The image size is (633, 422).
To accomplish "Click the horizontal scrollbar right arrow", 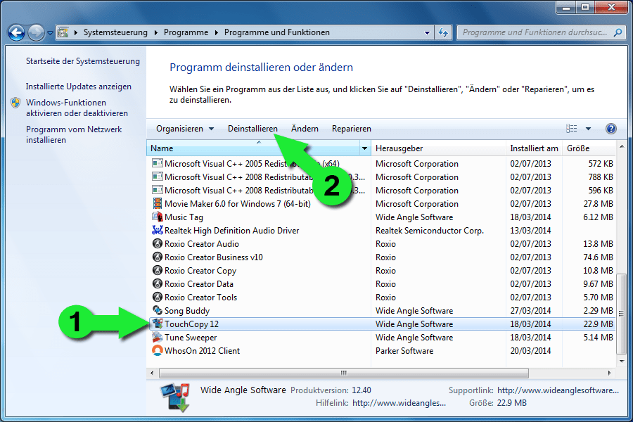I will click(610, 373).
